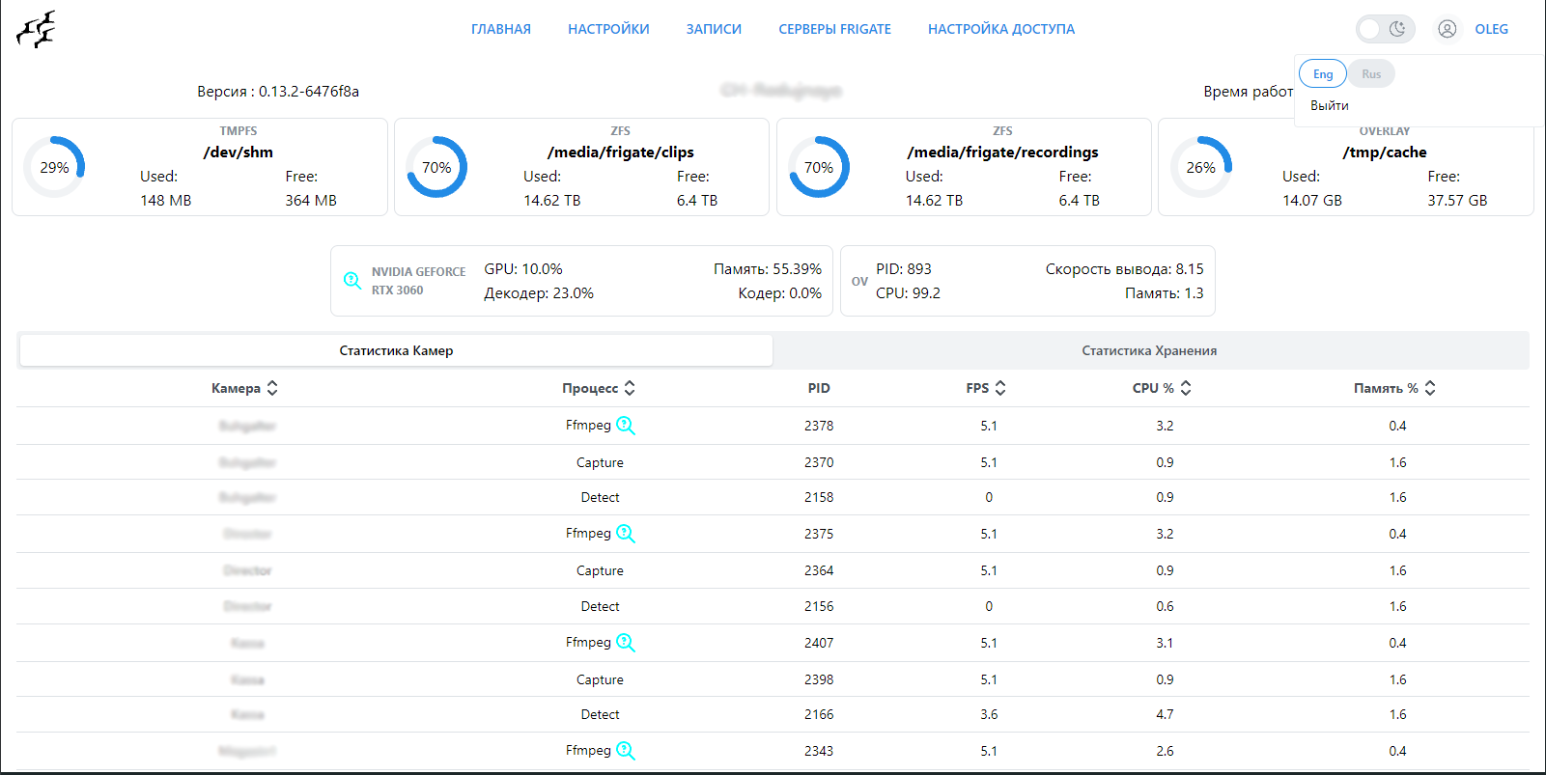Image resolution: width=1546 pixels, height=775 pixels.
Task: Open Серверы Frigate menu item
Action: tap(834, 29)
